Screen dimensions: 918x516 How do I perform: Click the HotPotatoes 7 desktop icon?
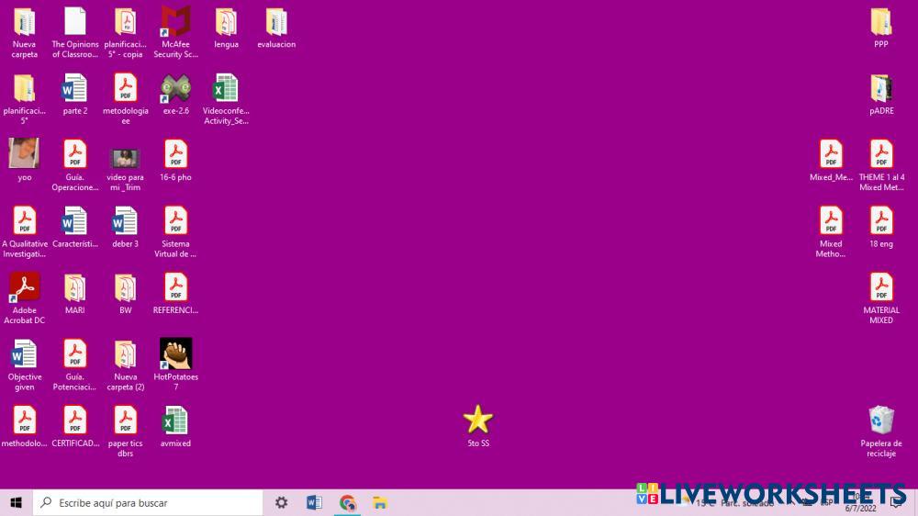click(175, 354)
